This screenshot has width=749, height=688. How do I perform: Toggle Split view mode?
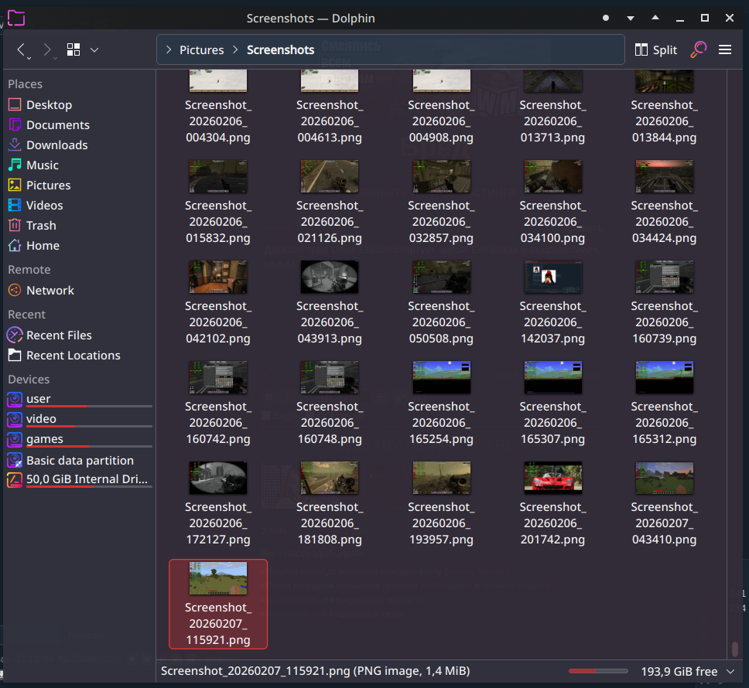click(655, 49)
